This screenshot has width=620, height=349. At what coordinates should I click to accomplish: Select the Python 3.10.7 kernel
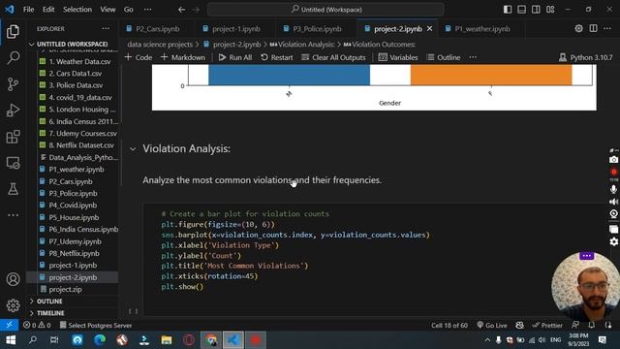(x=586, y=57)
